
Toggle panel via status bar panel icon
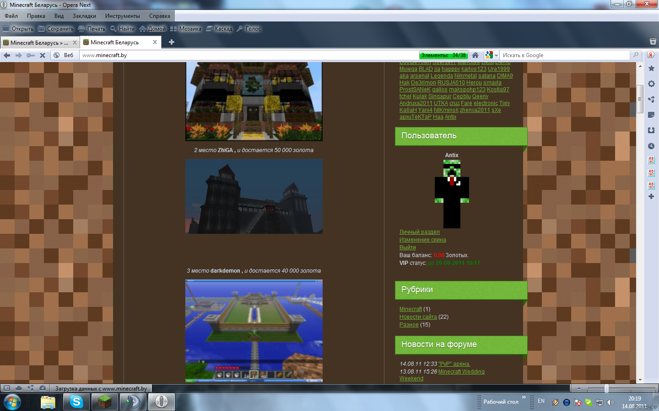[7, 388]
